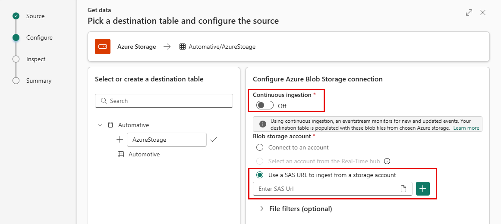
Task: Select Use a SAS URL radio option
Action: point(260,175)
